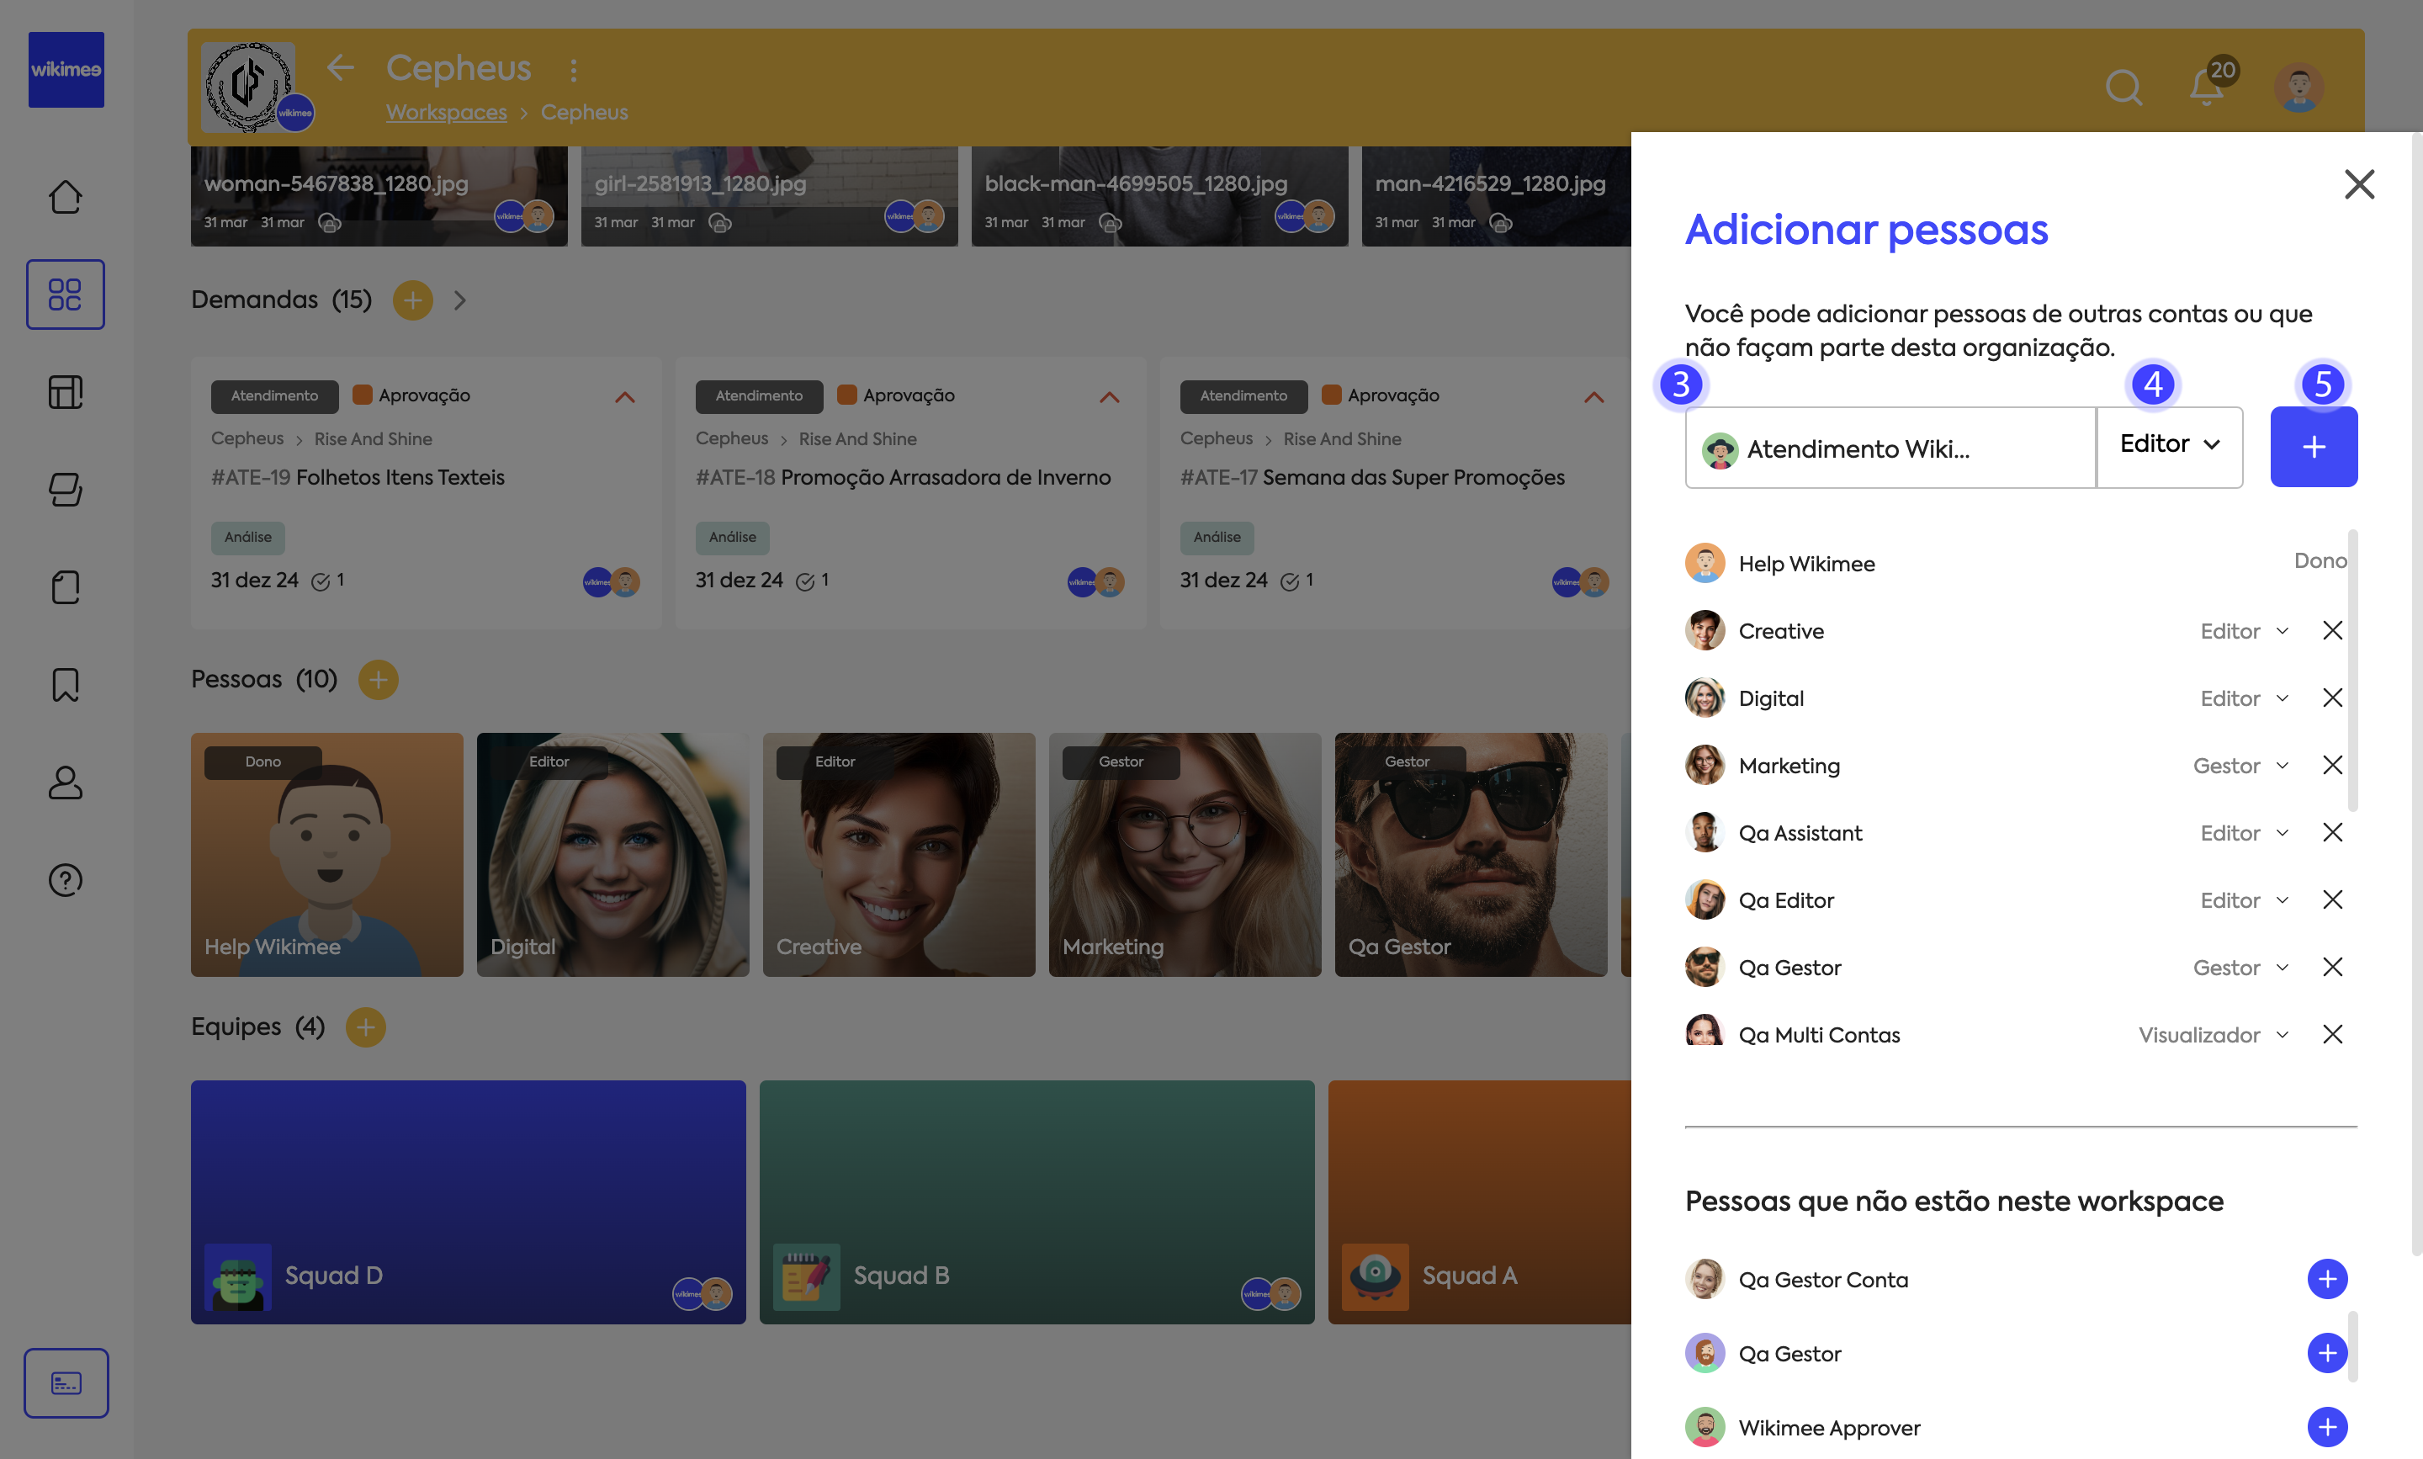
Task: Click the Workspaces breadcrumb link
Action: coord(446,112)
